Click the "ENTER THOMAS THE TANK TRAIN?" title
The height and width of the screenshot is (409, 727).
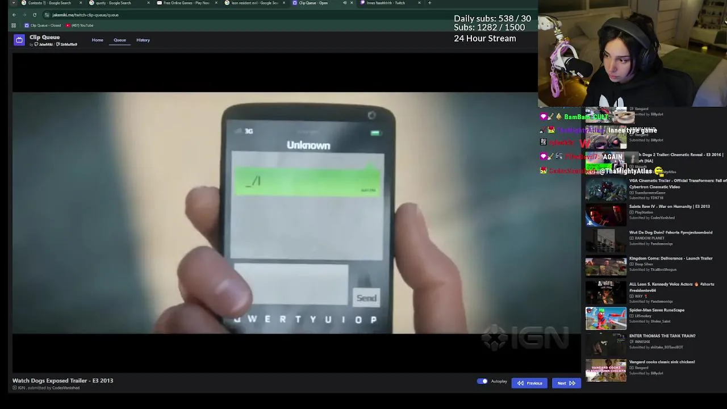click(x=662, y=336)
